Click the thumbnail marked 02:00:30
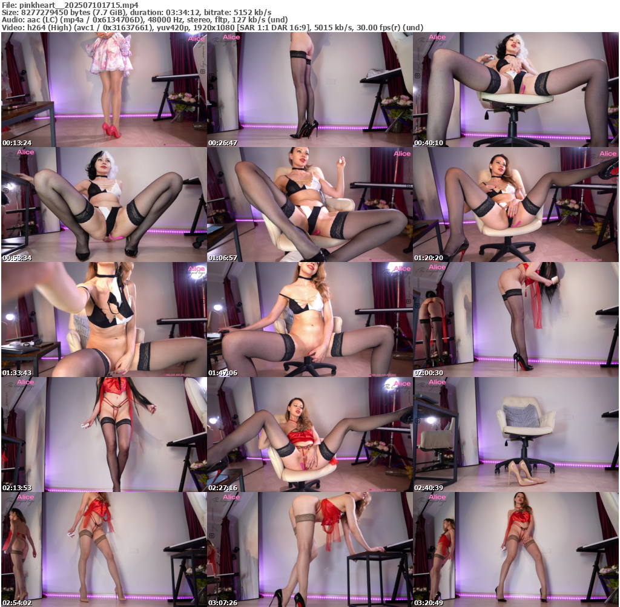Screen dimensions: 620x607 (515, 320)
